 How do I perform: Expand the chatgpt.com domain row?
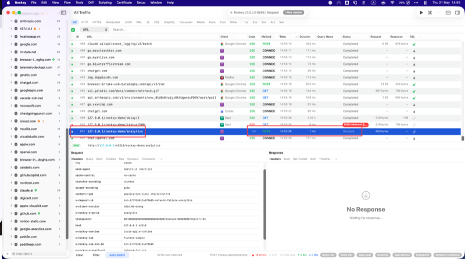coord(11,82)
